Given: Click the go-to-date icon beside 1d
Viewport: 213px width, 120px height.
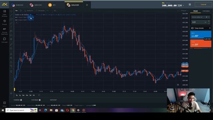Looking at the screenshot, I should pos(39,95).
